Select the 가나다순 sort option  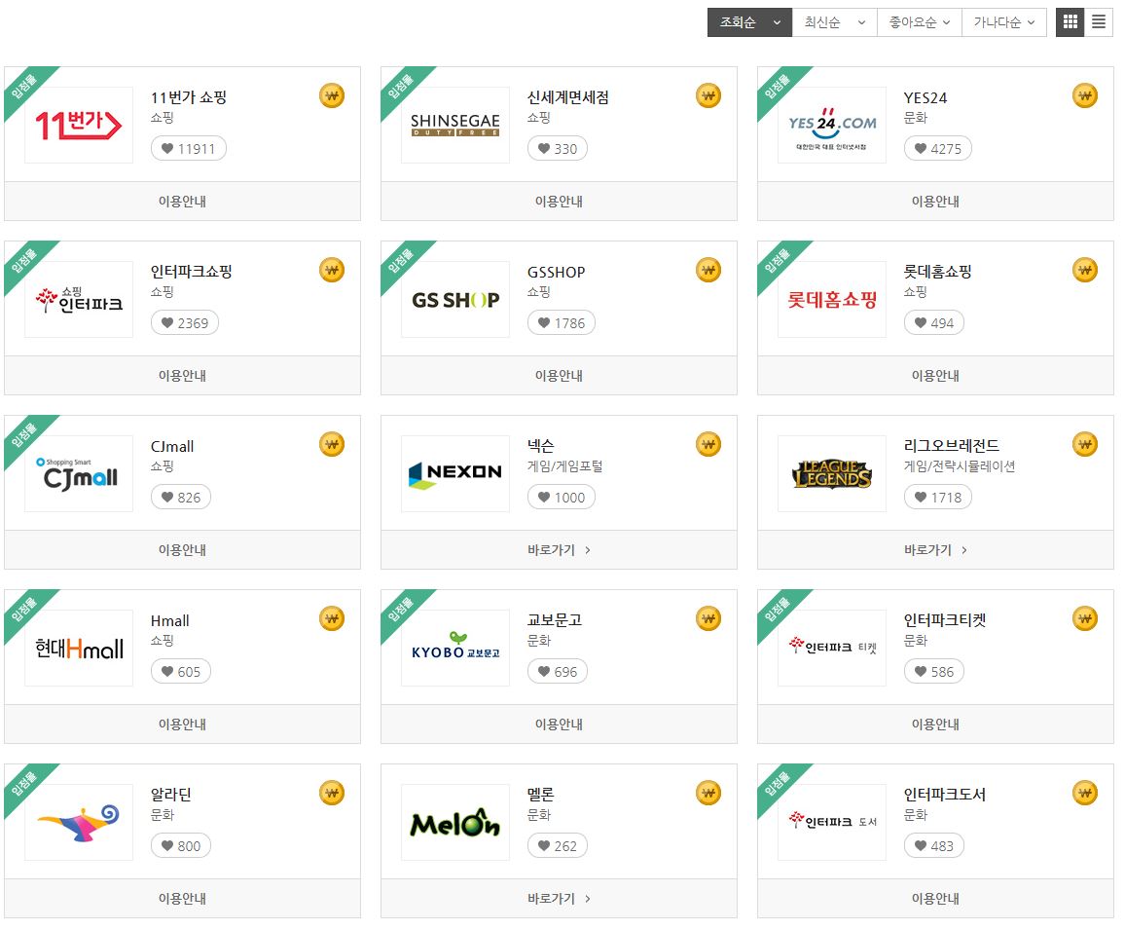[1002, 21]
